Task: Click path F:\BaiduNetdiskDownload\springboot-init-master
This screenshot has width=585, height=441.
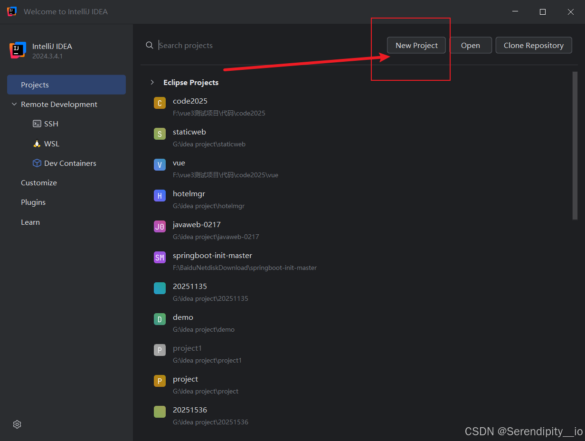Action: click(x=245, y=268)
